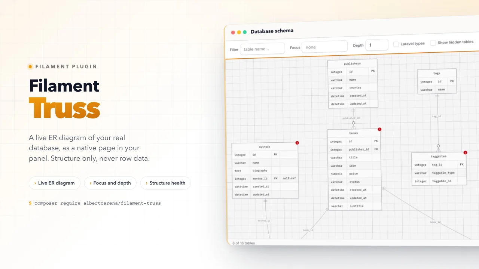Image resolution: width=479 pixels, height=269 pixels.
Task: Click the mentor_id row in authors
Action: (265, 179)
